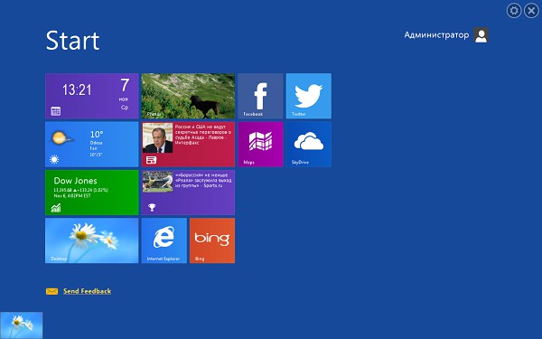Click the news icon in red tile
Screen dimensions: 542x339
click(152, 160)
